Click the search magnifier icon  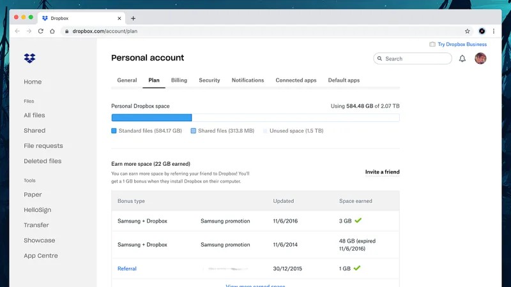[379, 59]
